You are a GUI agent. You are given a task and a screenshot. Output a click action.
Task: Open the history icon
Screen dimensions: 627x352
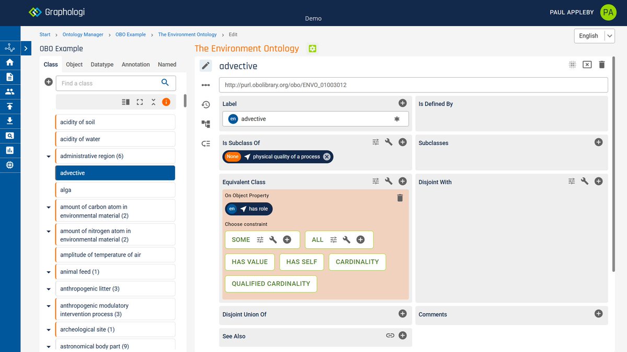point(206,104)
